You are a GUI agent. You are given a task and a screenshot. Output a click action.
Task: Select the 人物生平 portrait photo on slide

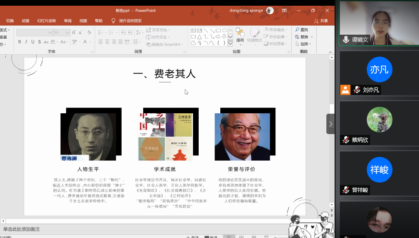click(88, 137)
